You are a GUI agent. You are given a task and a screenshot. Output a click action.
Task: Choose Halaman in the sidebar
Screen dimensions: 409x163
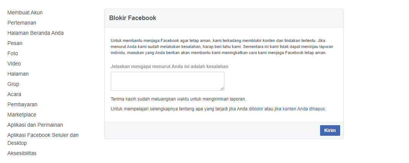point(18,73)
